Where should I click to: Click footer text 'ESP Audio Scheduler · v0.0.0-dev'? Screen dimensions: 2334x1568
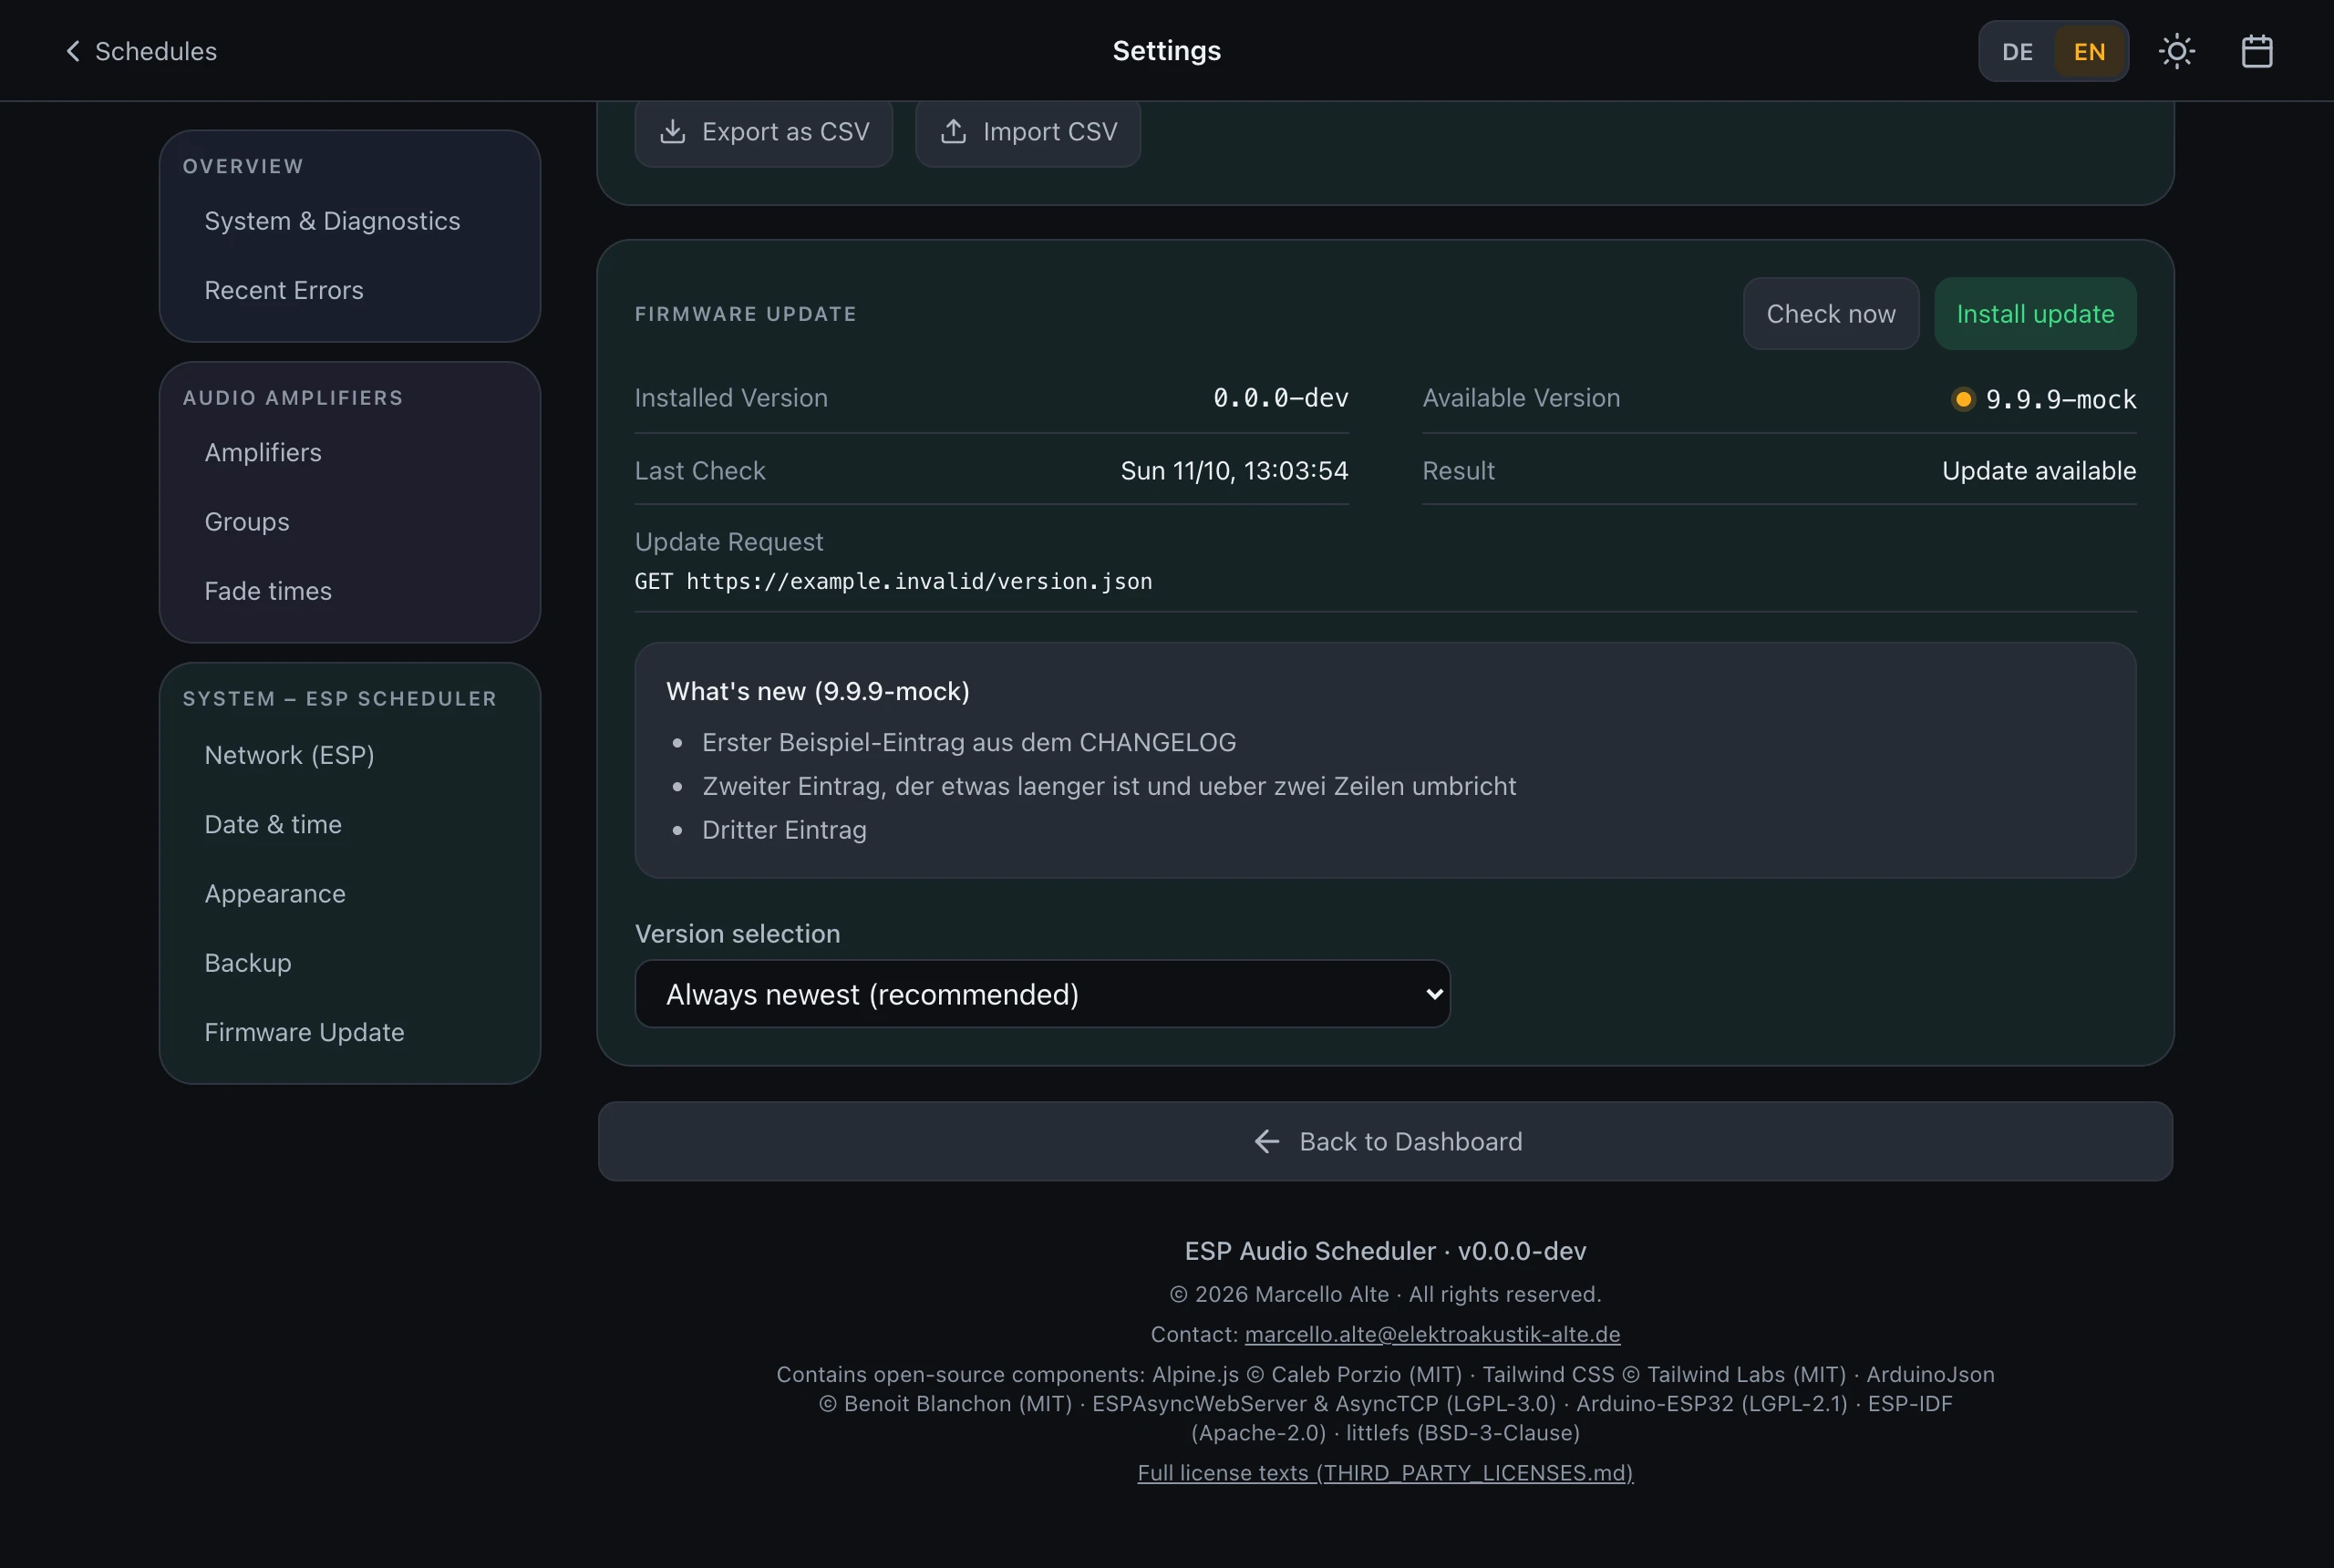click(x=1385, y=1251)
